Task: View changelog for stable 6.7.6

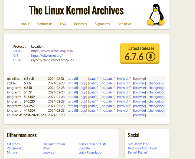Action: (156, 83)
